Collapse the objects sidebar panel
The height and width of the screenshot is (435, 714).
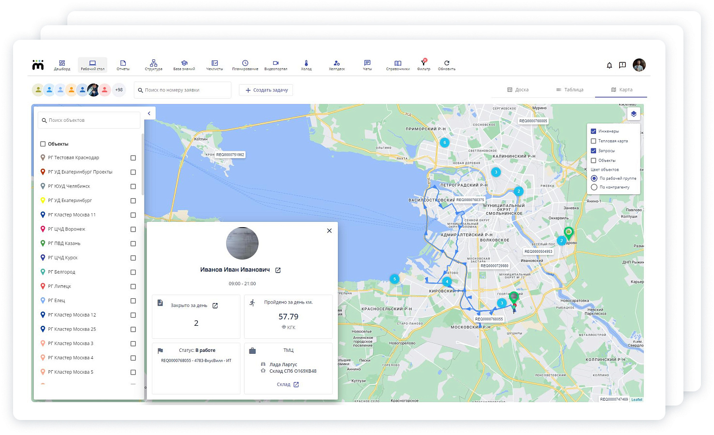[149, 114]
